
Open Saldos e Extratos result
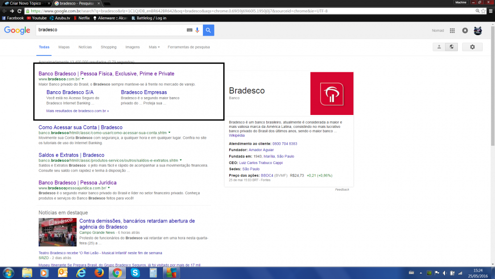click(x=71, y=155)
